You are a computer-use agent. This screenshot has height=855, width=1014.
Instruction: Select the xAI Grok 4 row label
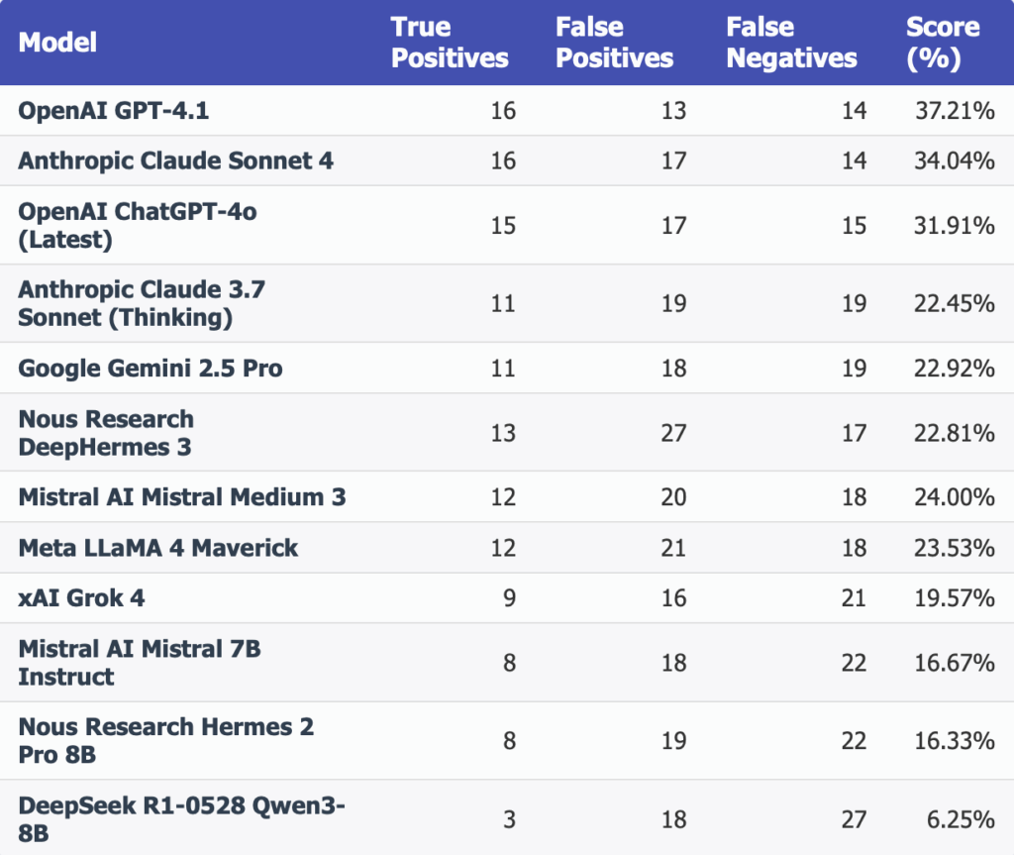81,598
